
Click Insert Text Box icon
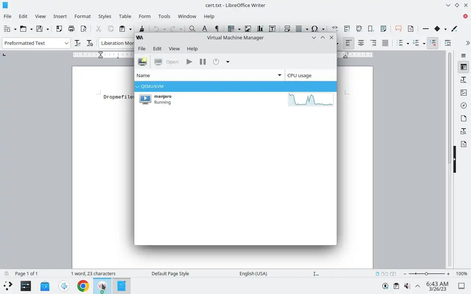click(x=272, y=29)
